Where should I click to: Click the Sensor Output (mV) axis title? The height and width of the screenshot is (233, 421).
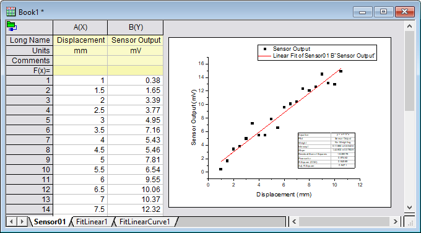coord(194,118)
